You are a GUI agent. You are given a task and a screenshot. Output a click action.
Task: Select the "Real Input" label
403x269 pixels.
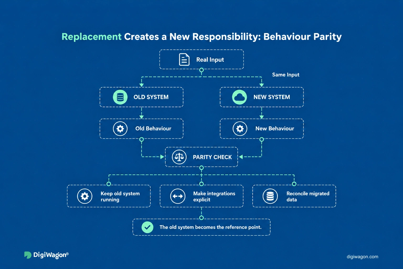point(210,60)
